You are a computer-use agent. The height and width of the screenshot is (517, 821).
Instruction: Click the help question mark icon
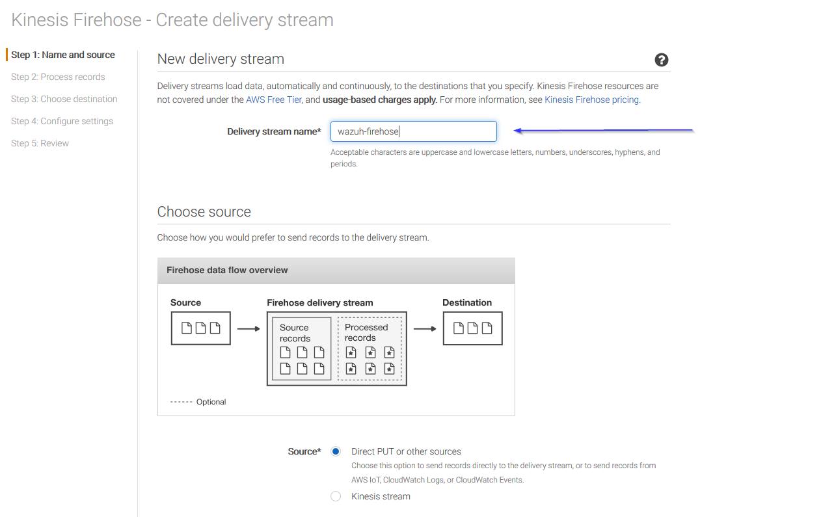(x=661, y=60)
